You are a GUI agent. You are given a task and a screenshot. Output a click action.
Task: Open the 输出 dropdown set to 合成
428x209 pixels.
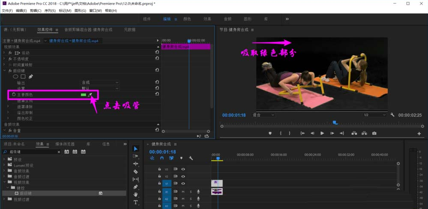coord(100,82)
